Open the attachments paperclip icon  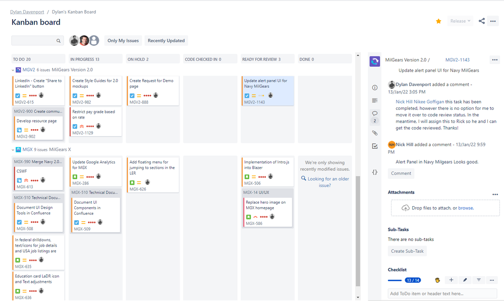(375, 133)
